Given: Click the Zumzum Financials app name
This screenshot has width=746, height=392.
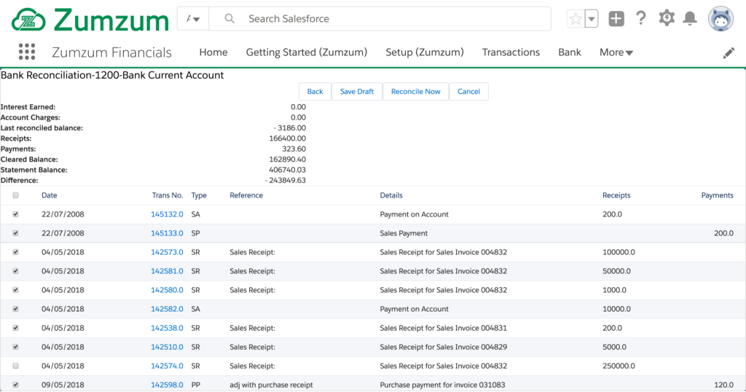Looking at the screenshot, I should click(x=111, y=52).
